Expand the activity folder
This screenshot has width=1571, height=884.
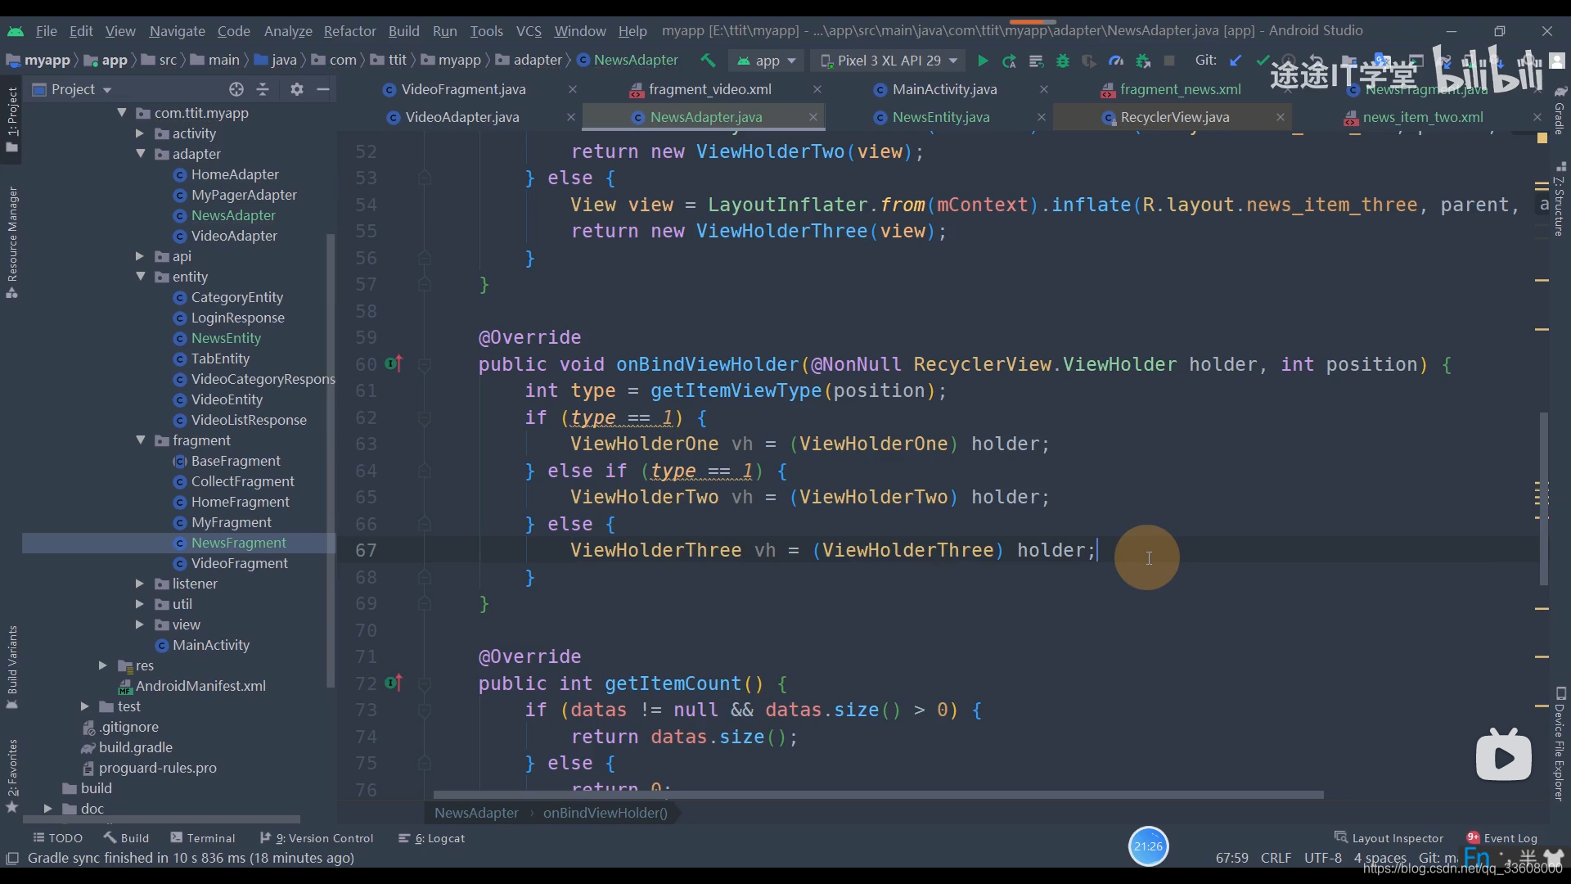click(x=140, y=133)
